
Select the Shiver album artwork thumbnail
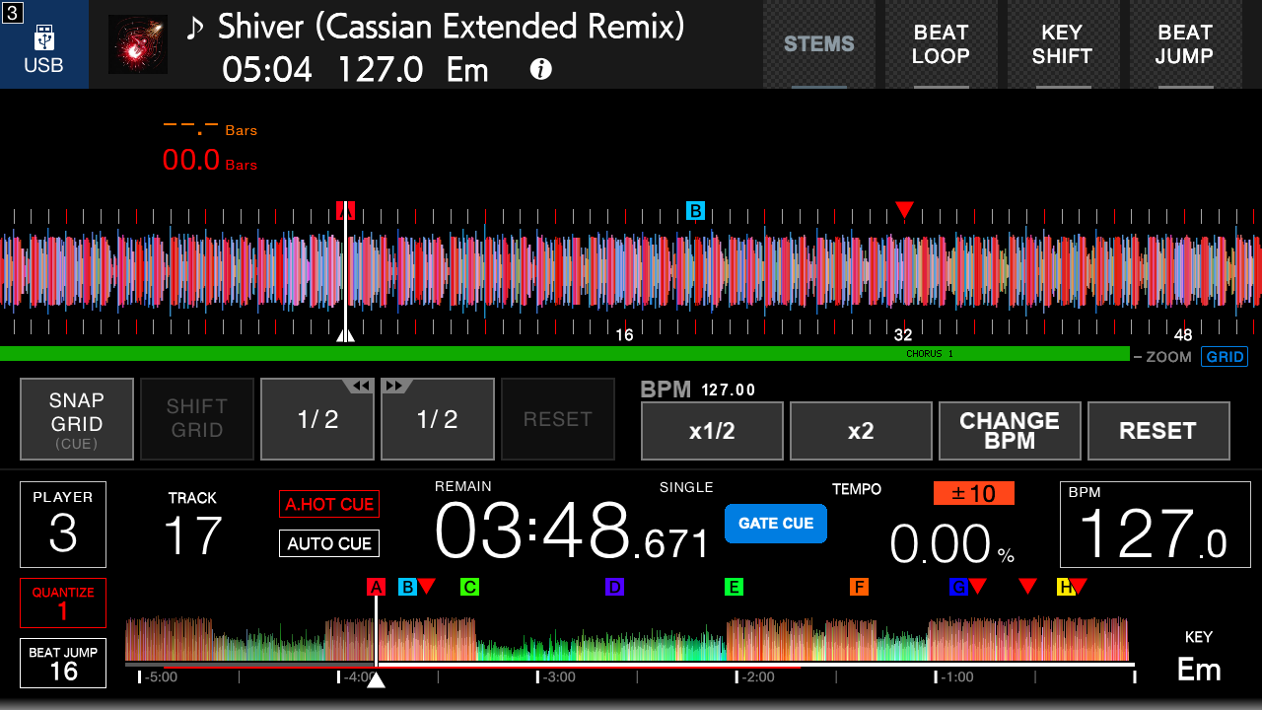[x=138, y=44]
